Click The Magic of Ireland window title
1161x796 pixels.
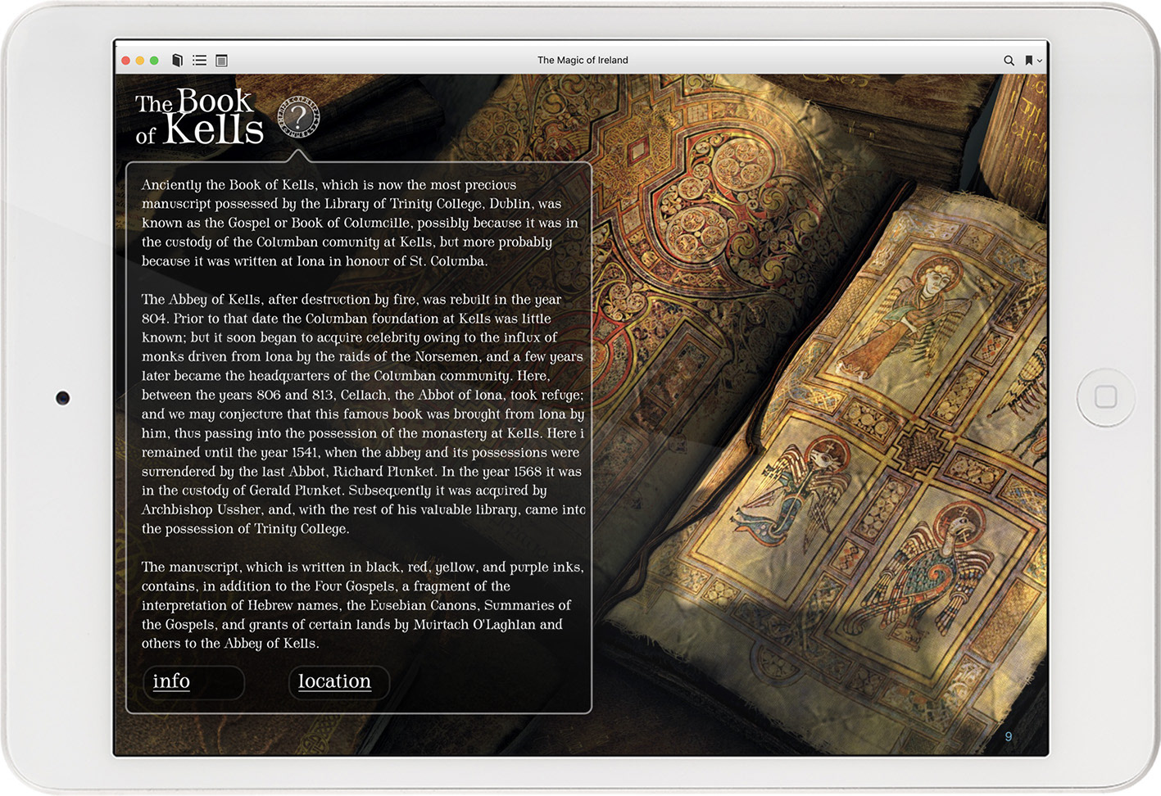coord(583,60)
